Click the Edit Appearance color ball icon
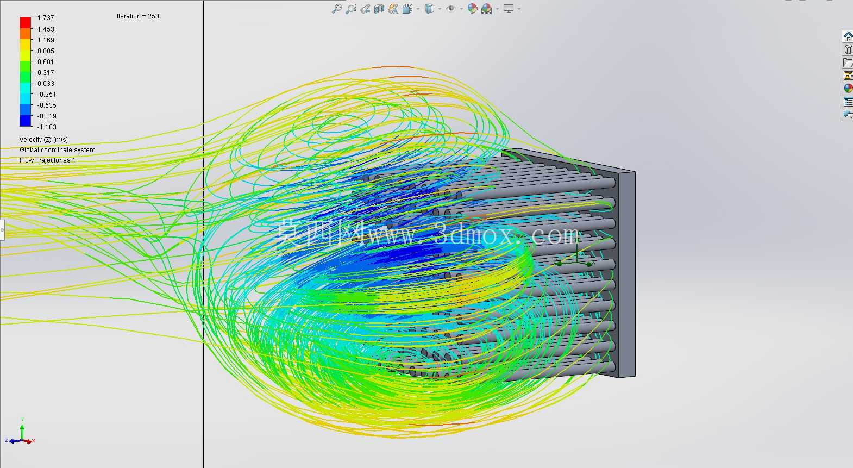Viewport: 853px width, 468px height. coord(472,9)
